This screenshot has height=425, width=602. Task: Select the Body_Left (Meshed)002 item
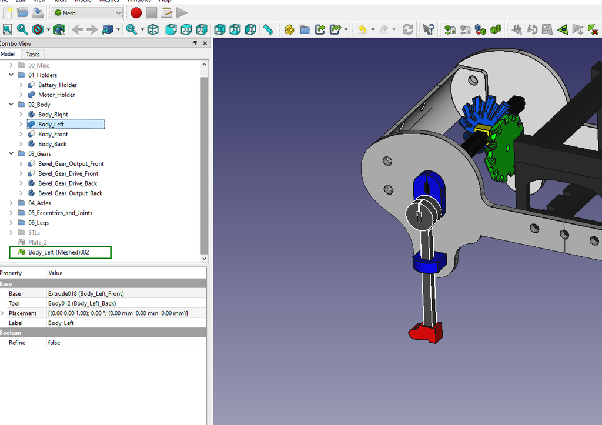tap(59, 252)
